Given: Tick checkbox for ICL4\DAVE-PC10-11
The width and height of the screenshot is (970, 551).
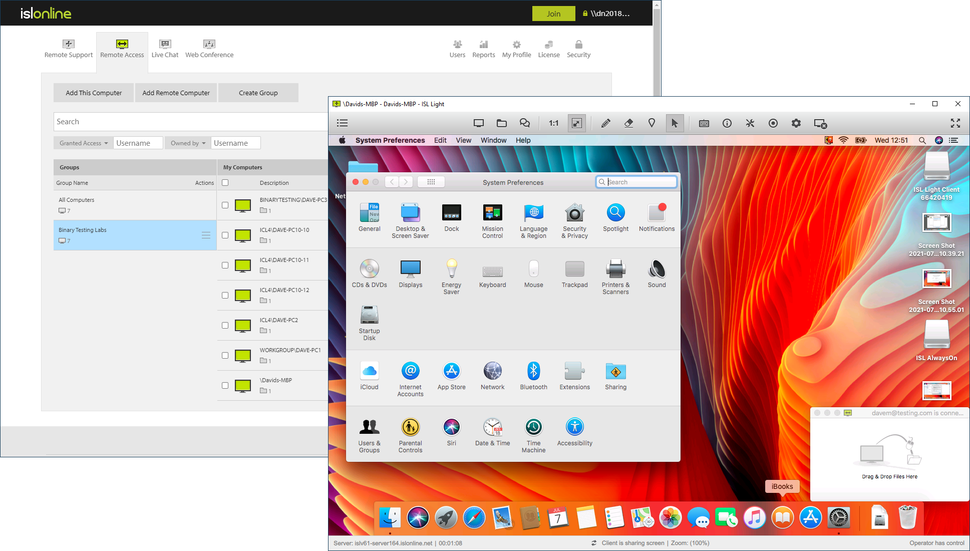Looking at the screenshot, I should [x=225, y=265].
